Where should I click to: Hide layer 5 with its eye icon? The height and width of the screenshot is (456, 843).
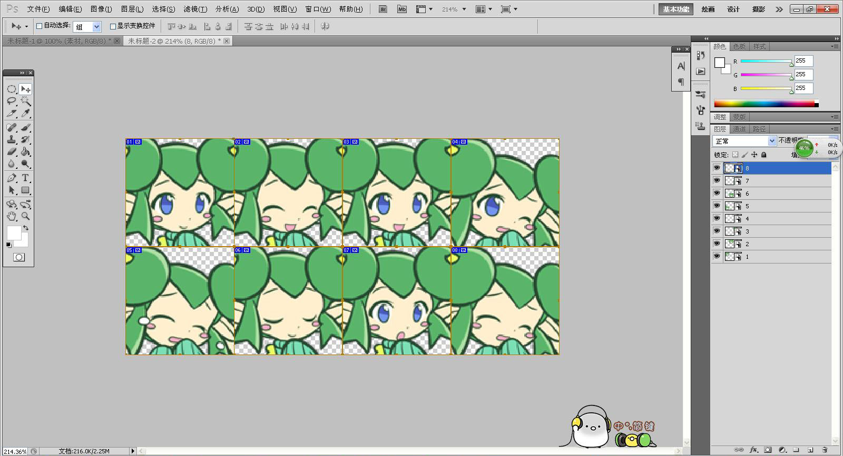pyautogui.click(x=717, y=206)
